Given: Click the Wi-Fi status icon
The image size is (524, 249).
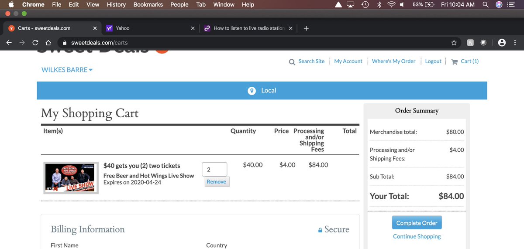Looking at the screenshot, I should 391,4.
